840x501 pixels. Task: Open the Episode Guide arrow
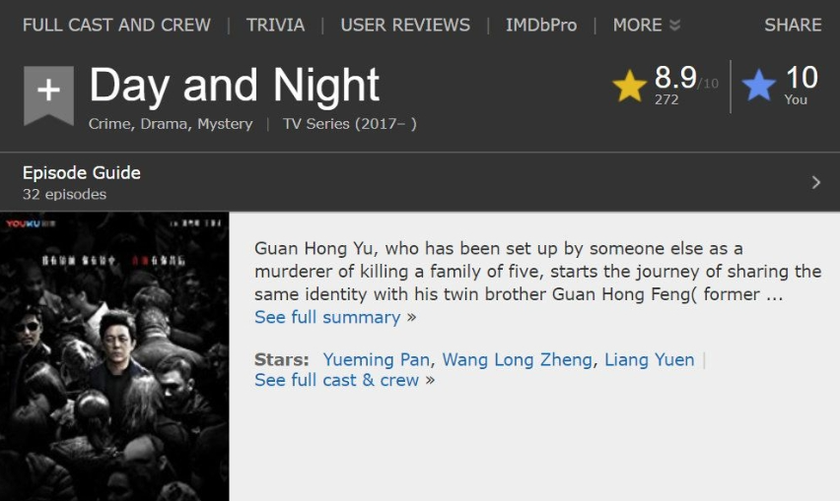tap(815, 182)
